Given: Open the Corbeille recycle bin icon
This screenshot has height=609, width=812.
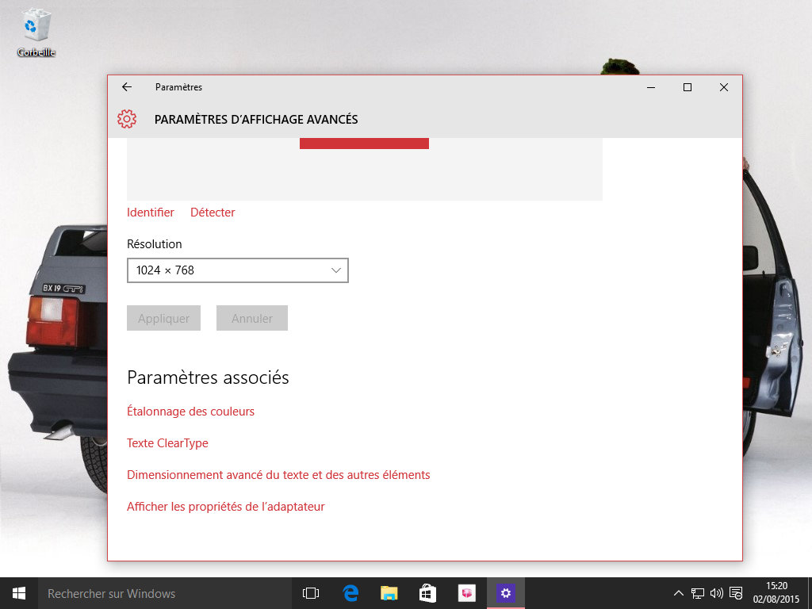Looking at the screenshot, I should coord(36,30).
